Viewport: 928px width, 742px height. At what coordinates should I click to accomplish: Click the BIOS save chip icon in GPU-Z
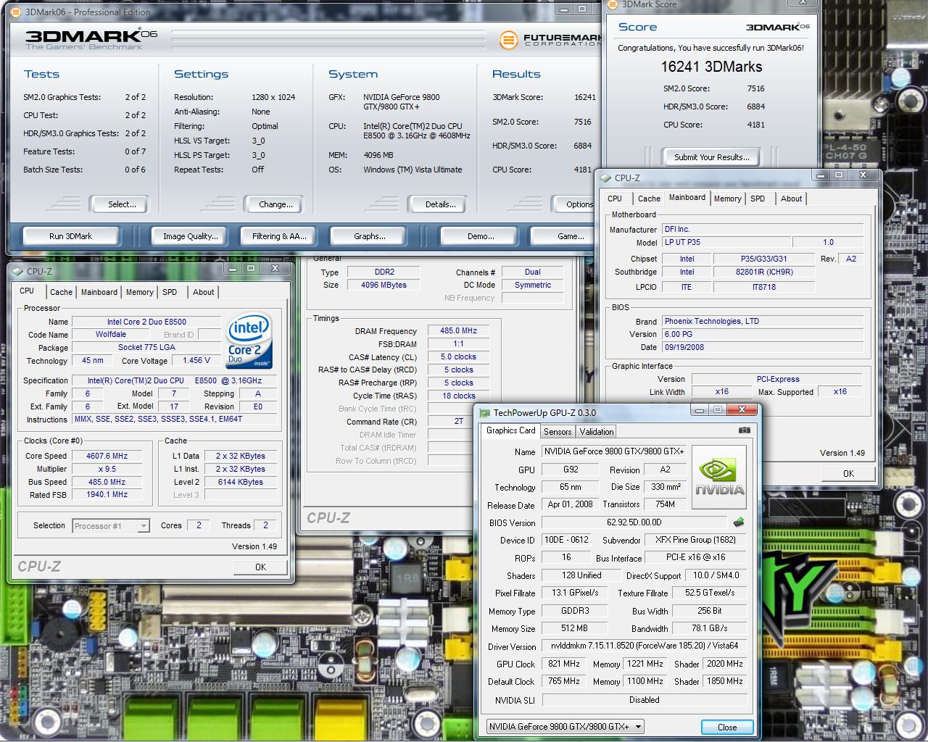coord(739,522)
